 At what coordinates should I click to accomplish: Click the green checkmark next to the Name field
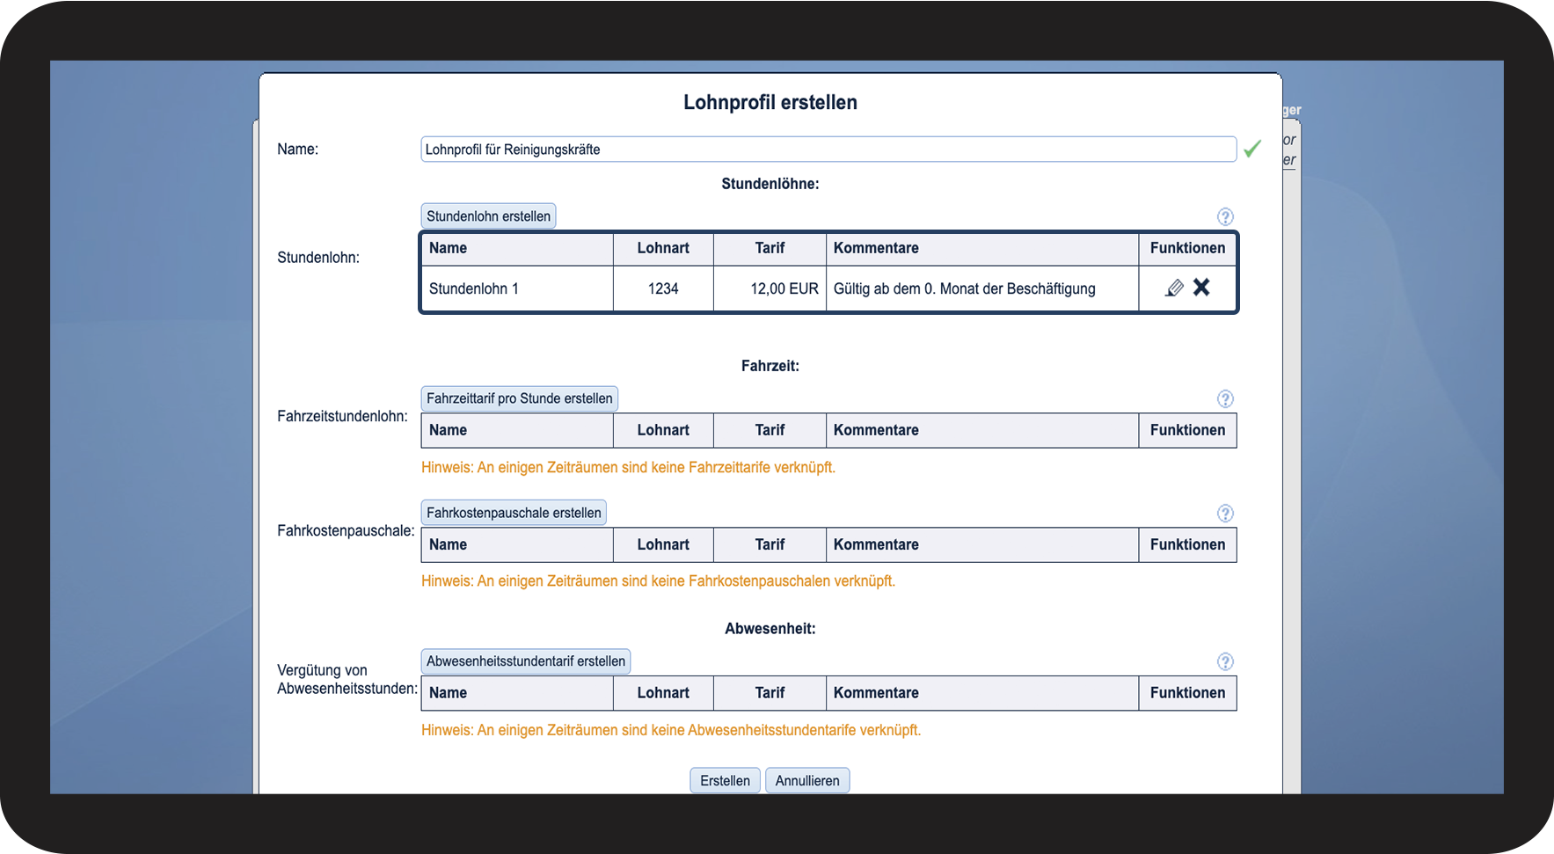[1252, 150]
